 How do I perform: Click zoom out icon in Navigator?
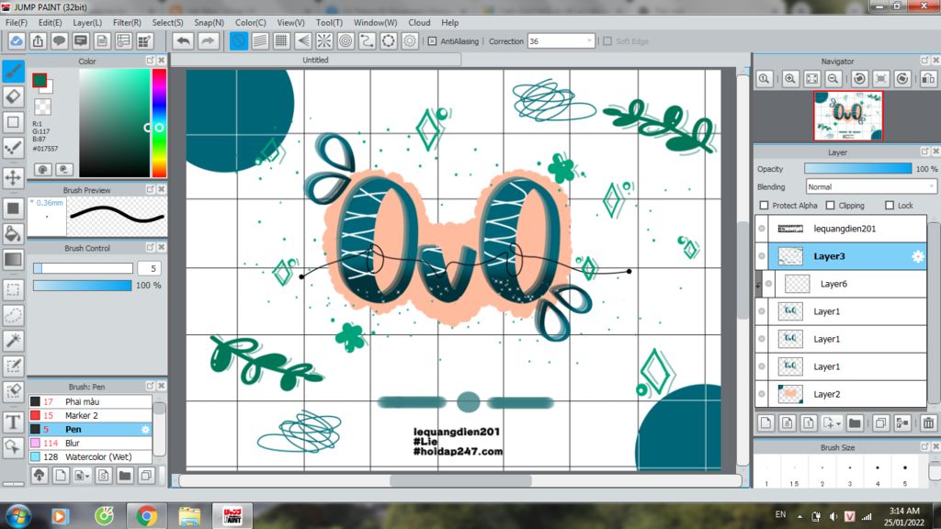coord(833,79)
